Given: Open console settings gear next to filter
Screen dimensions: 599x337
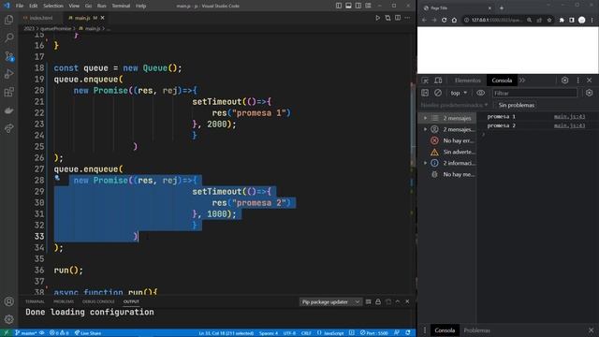Looking at the screenshot, I should coord(589,93).
